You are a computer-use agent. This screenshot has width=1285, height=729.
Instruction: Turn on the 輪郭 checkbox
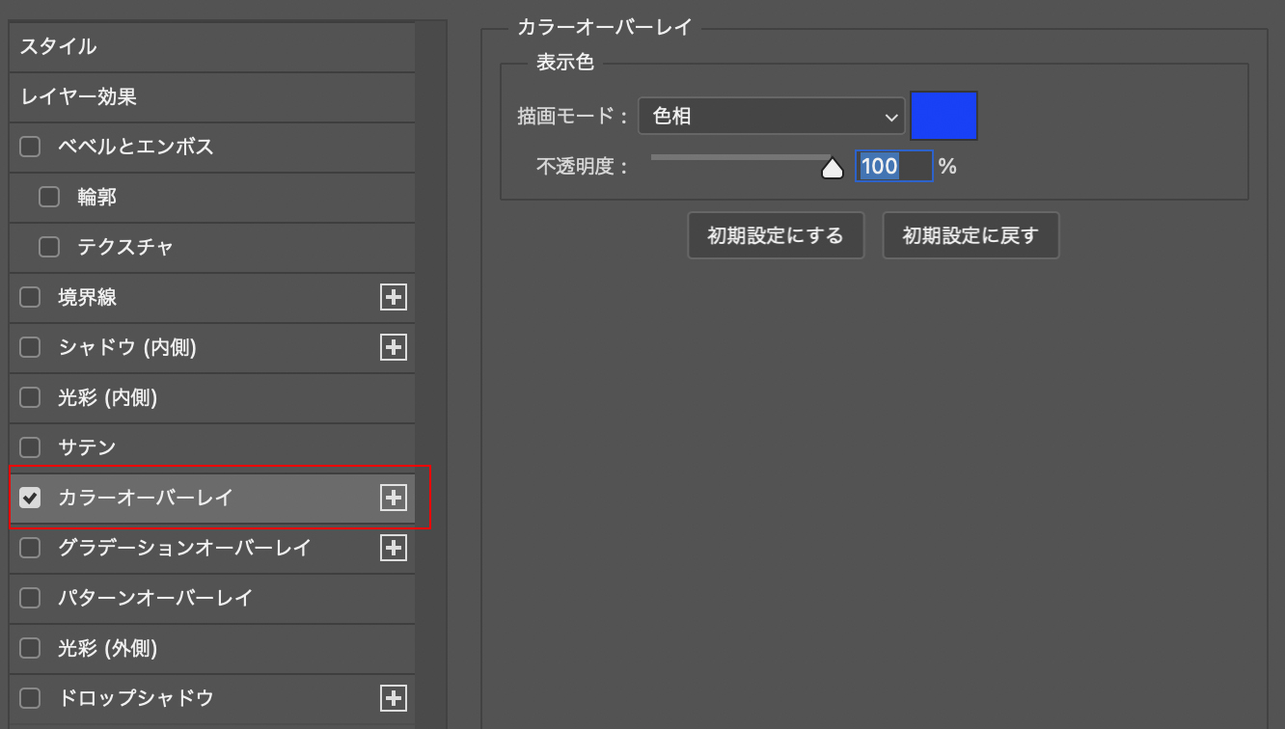coord(49,197)
